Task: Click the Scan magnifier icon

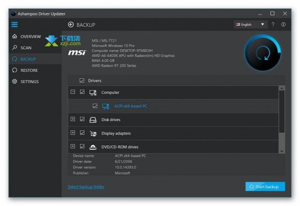Action: point(15,47)
